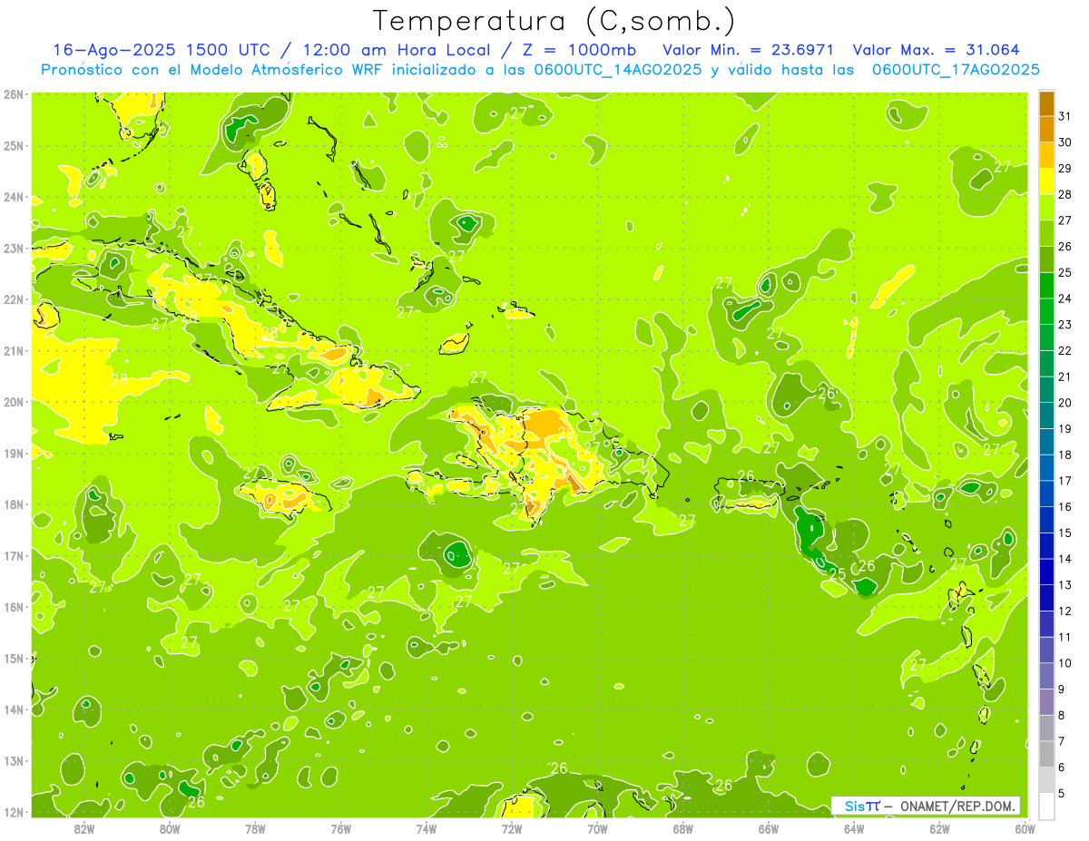
Task: Click the 'Sistπ – ONAMET/REP.DOM.' credit label
Action: click(x=927, y=806)
